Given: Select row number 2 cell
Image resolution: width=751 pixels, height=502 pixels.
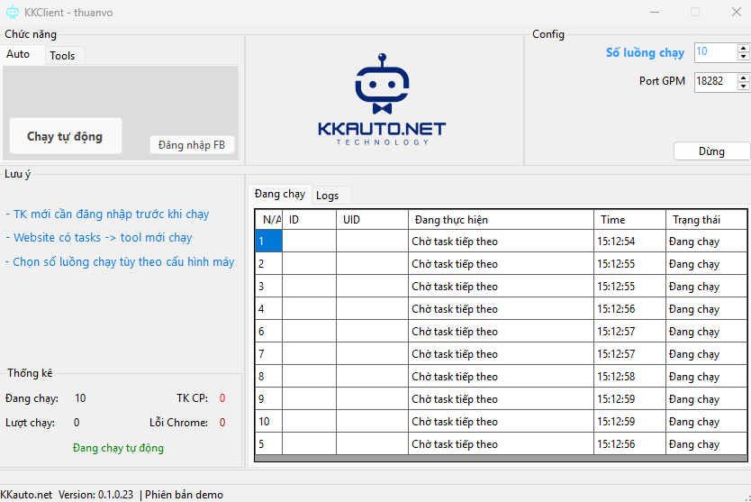Looking at the screenshot, I should tap(268, 264).
